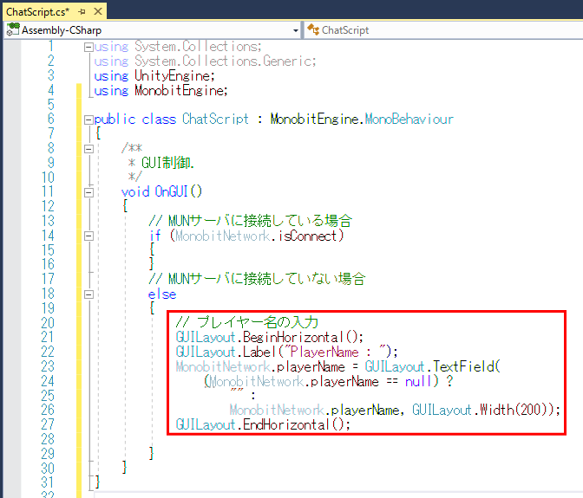
Task: Close the ChatScript.cs tab
Action: coord(98,12)
